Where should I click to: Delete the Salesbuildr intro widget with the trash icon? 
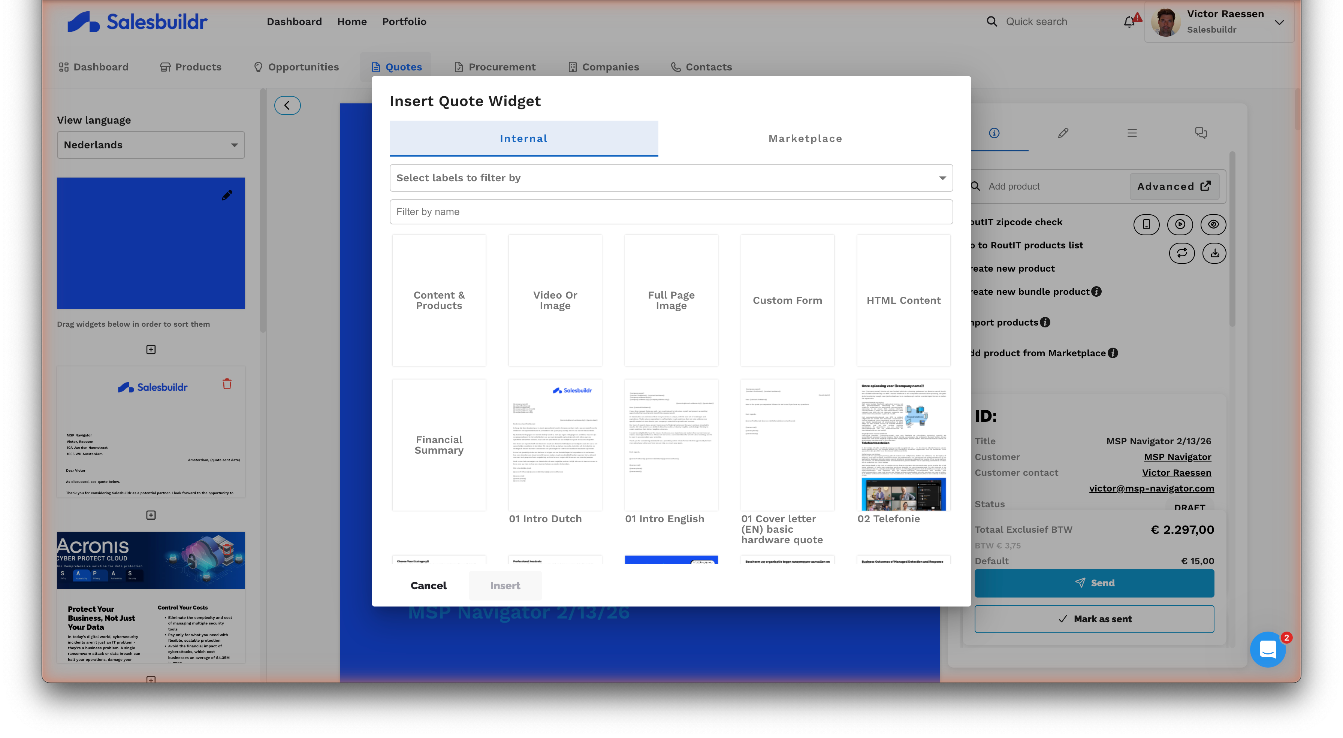(x=227, y=384)
